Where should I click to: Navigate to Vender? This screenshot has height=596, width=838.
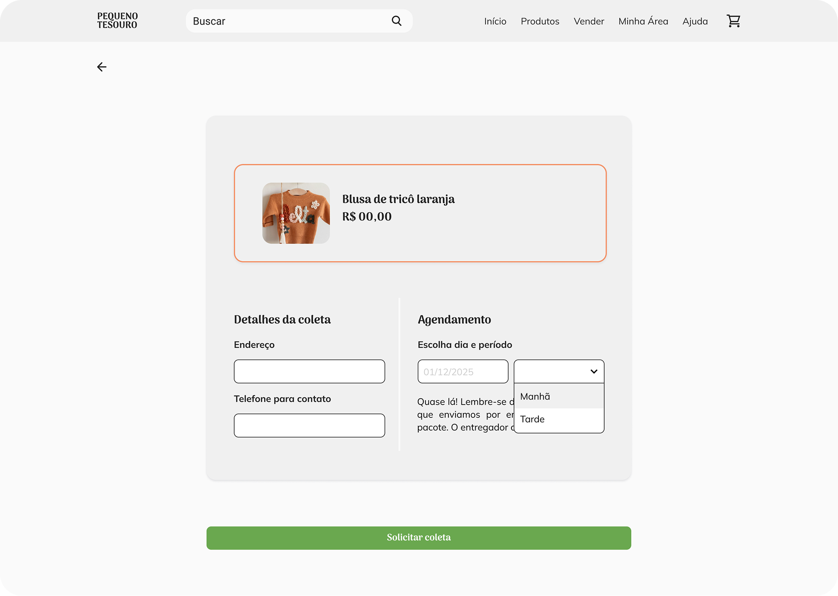tap(588, 21)
